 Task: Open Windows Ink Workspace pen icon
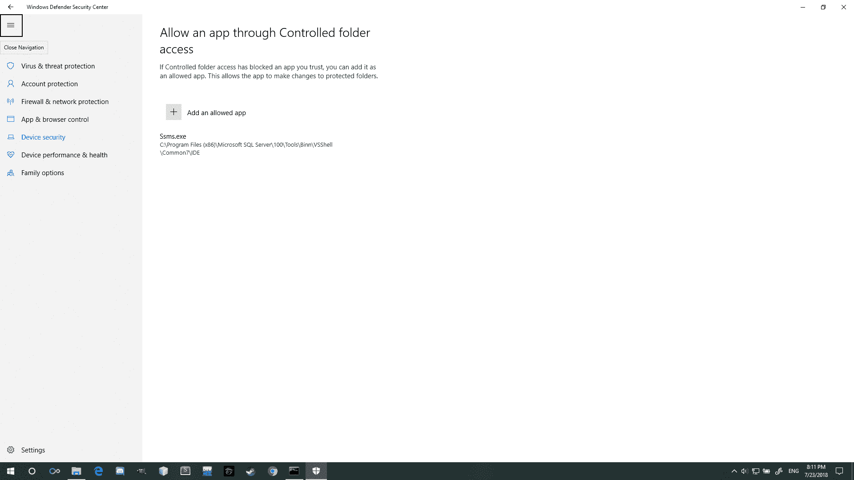click(779, 471)
